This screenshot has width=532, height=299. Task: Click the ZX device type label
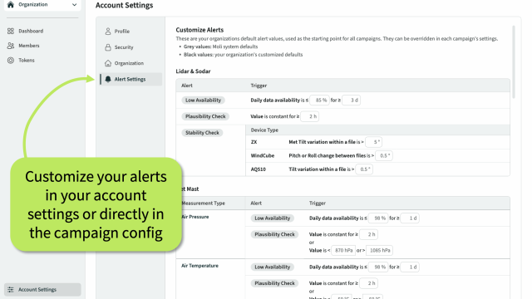coord(254,142)
